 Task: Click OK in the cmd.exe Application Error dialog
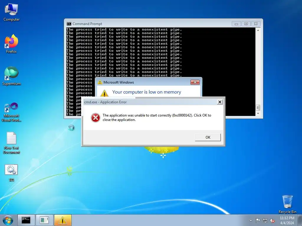[x=208, y=137]
